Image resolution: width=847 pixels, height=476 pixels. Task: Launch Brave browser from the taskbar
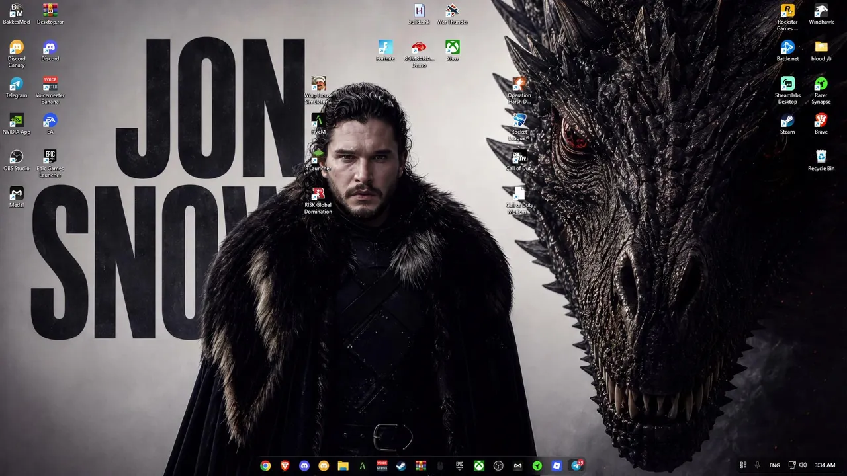tap(285, 466)
